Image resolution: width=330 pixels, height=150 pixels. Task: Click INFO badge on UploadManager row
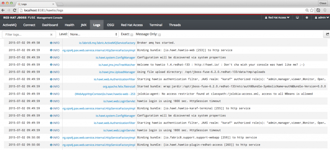(55, 72)
